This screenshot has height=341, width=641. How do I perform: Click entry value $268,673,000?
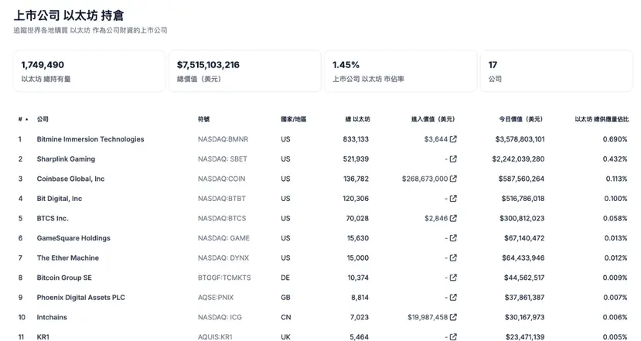click(424, 179)
